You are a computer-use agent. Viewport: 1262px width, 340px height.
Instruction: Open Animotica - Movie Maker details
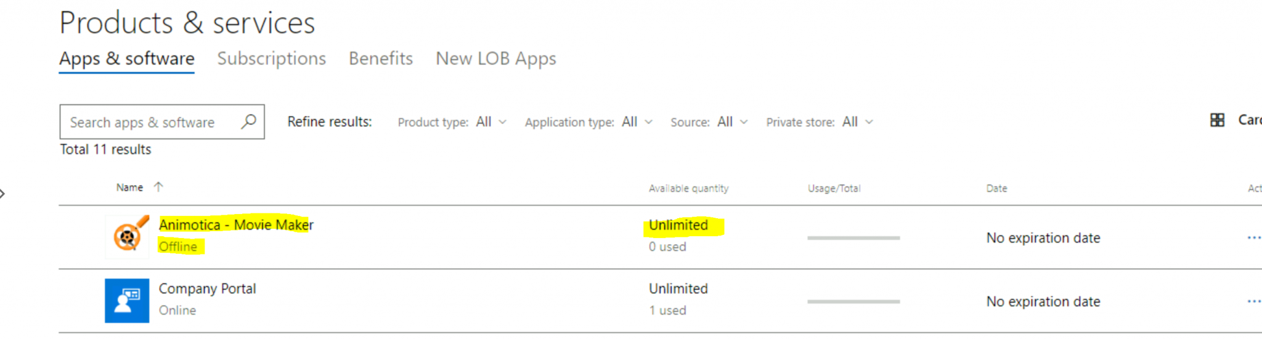click(x=236, y=225)
